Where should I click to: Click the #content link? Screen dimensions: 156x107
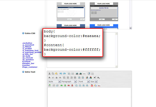coord(26,61)
